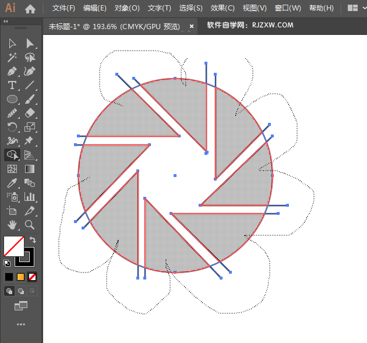367x343 pixels.
Task: Select the Symbol Sprayer tool
Action: point(12,197)
